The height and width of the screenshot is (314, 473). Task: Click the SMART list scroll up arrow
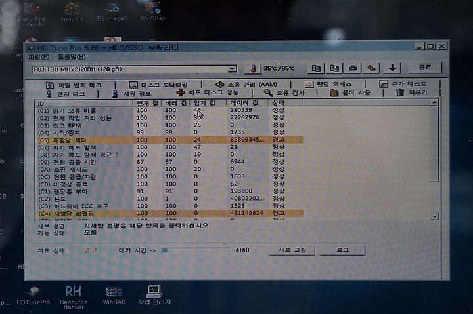pos(434,103)
